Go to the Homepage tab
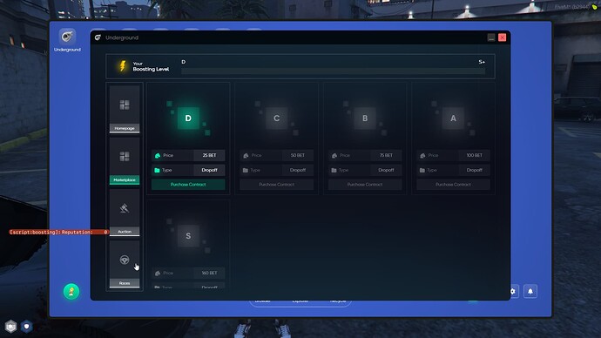Viewport: 601px width, 338px height. point(125,109)
